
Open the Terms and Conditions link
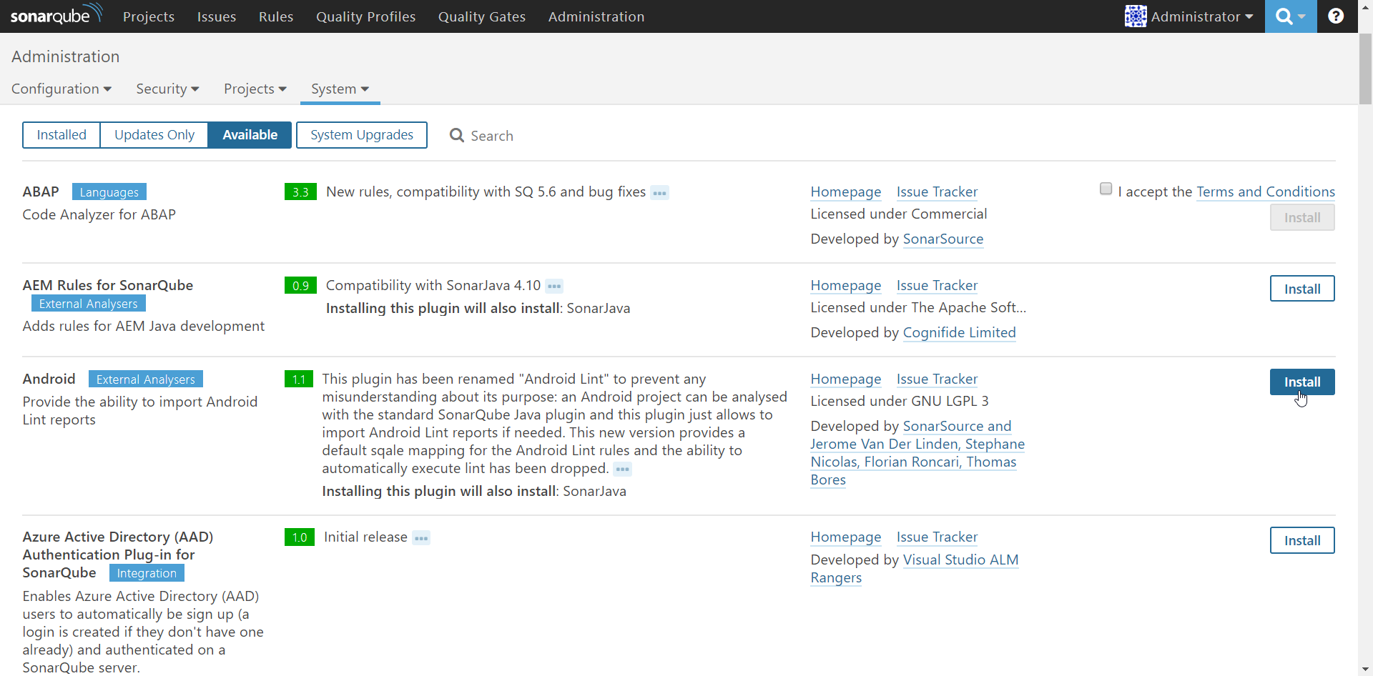(x=1266, y=192)
